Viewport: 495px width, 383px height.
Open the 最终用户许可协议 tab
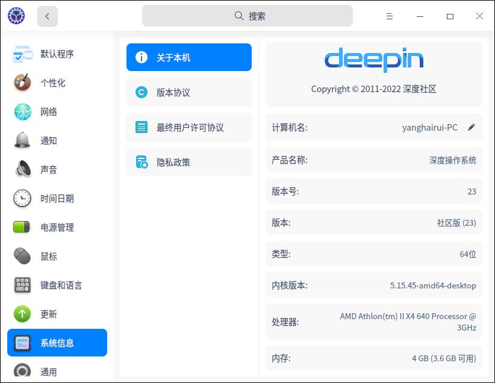pos(189,127)
